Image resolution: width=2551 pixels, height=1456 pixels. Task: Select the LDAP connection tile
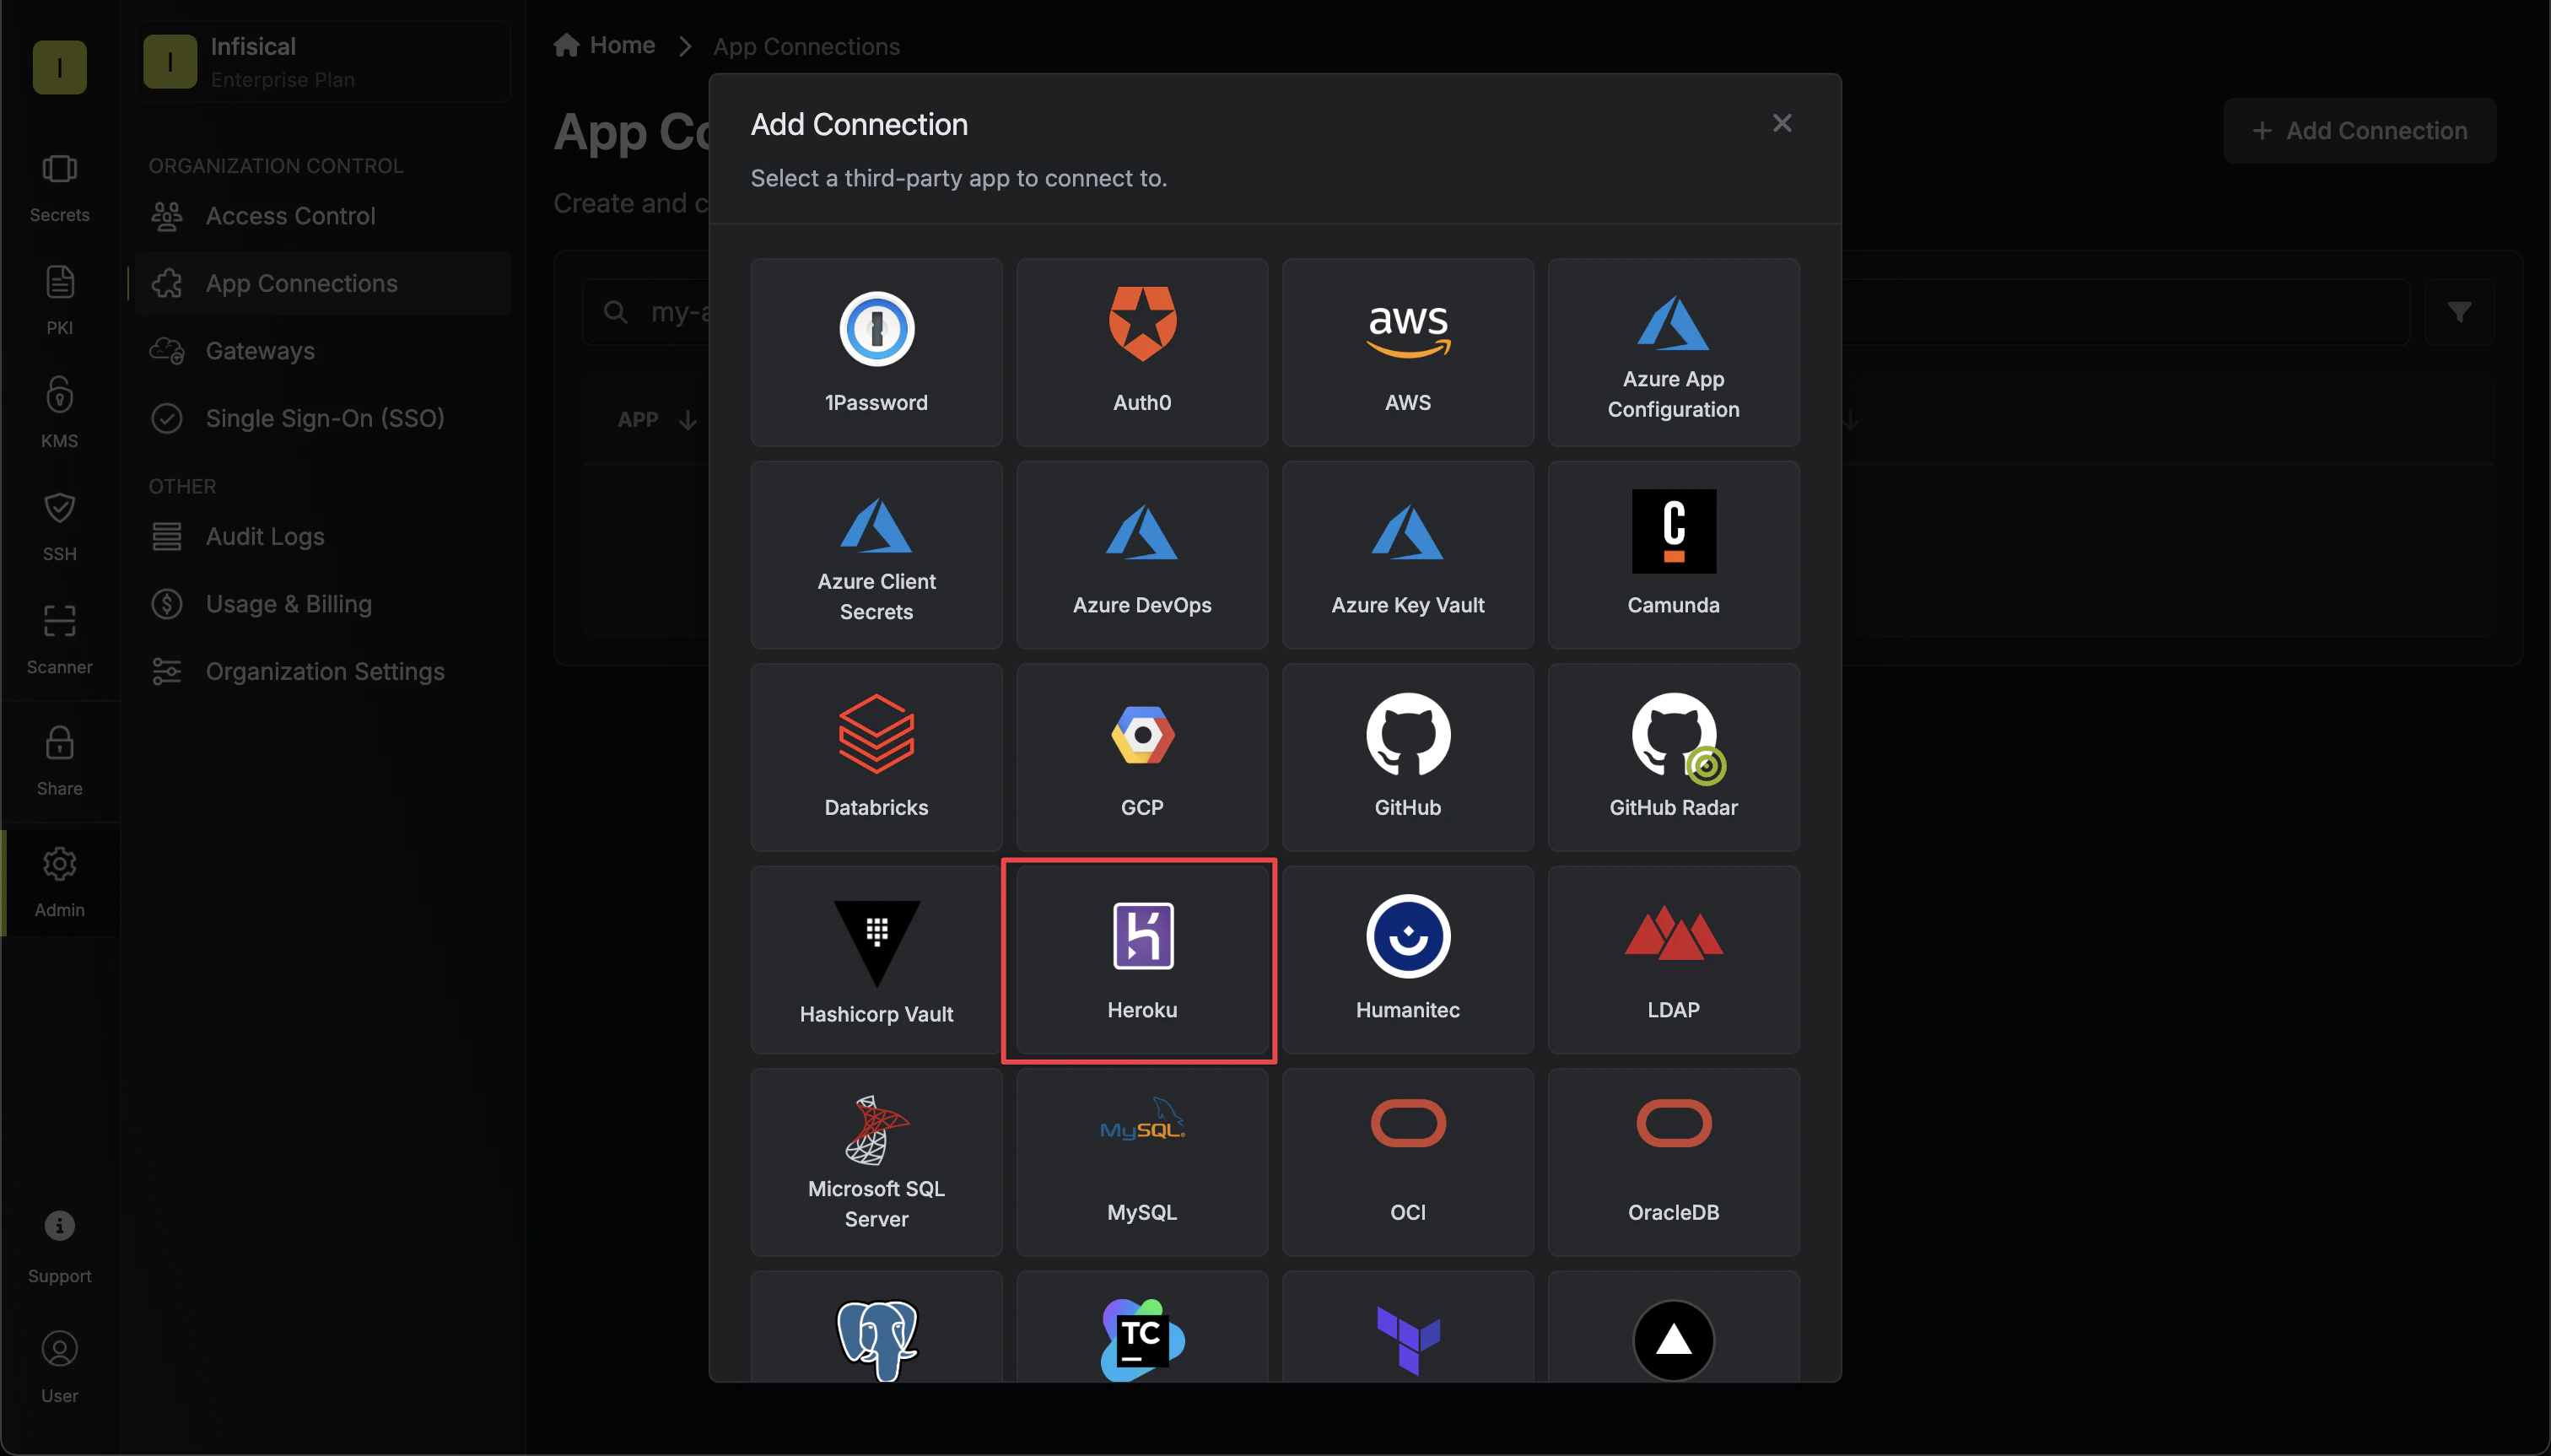pos(1673,960)
